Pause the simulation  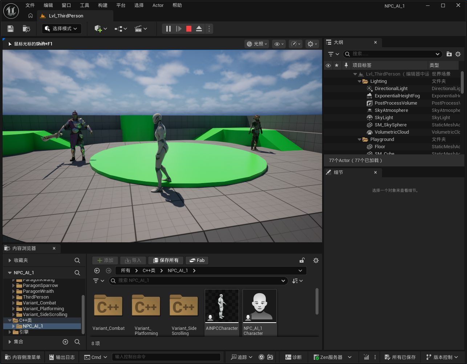tap(168, 29)
